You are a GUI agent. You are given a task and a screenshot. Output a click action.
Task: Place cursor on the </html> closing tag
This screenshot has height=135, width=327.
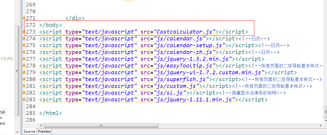50,113
